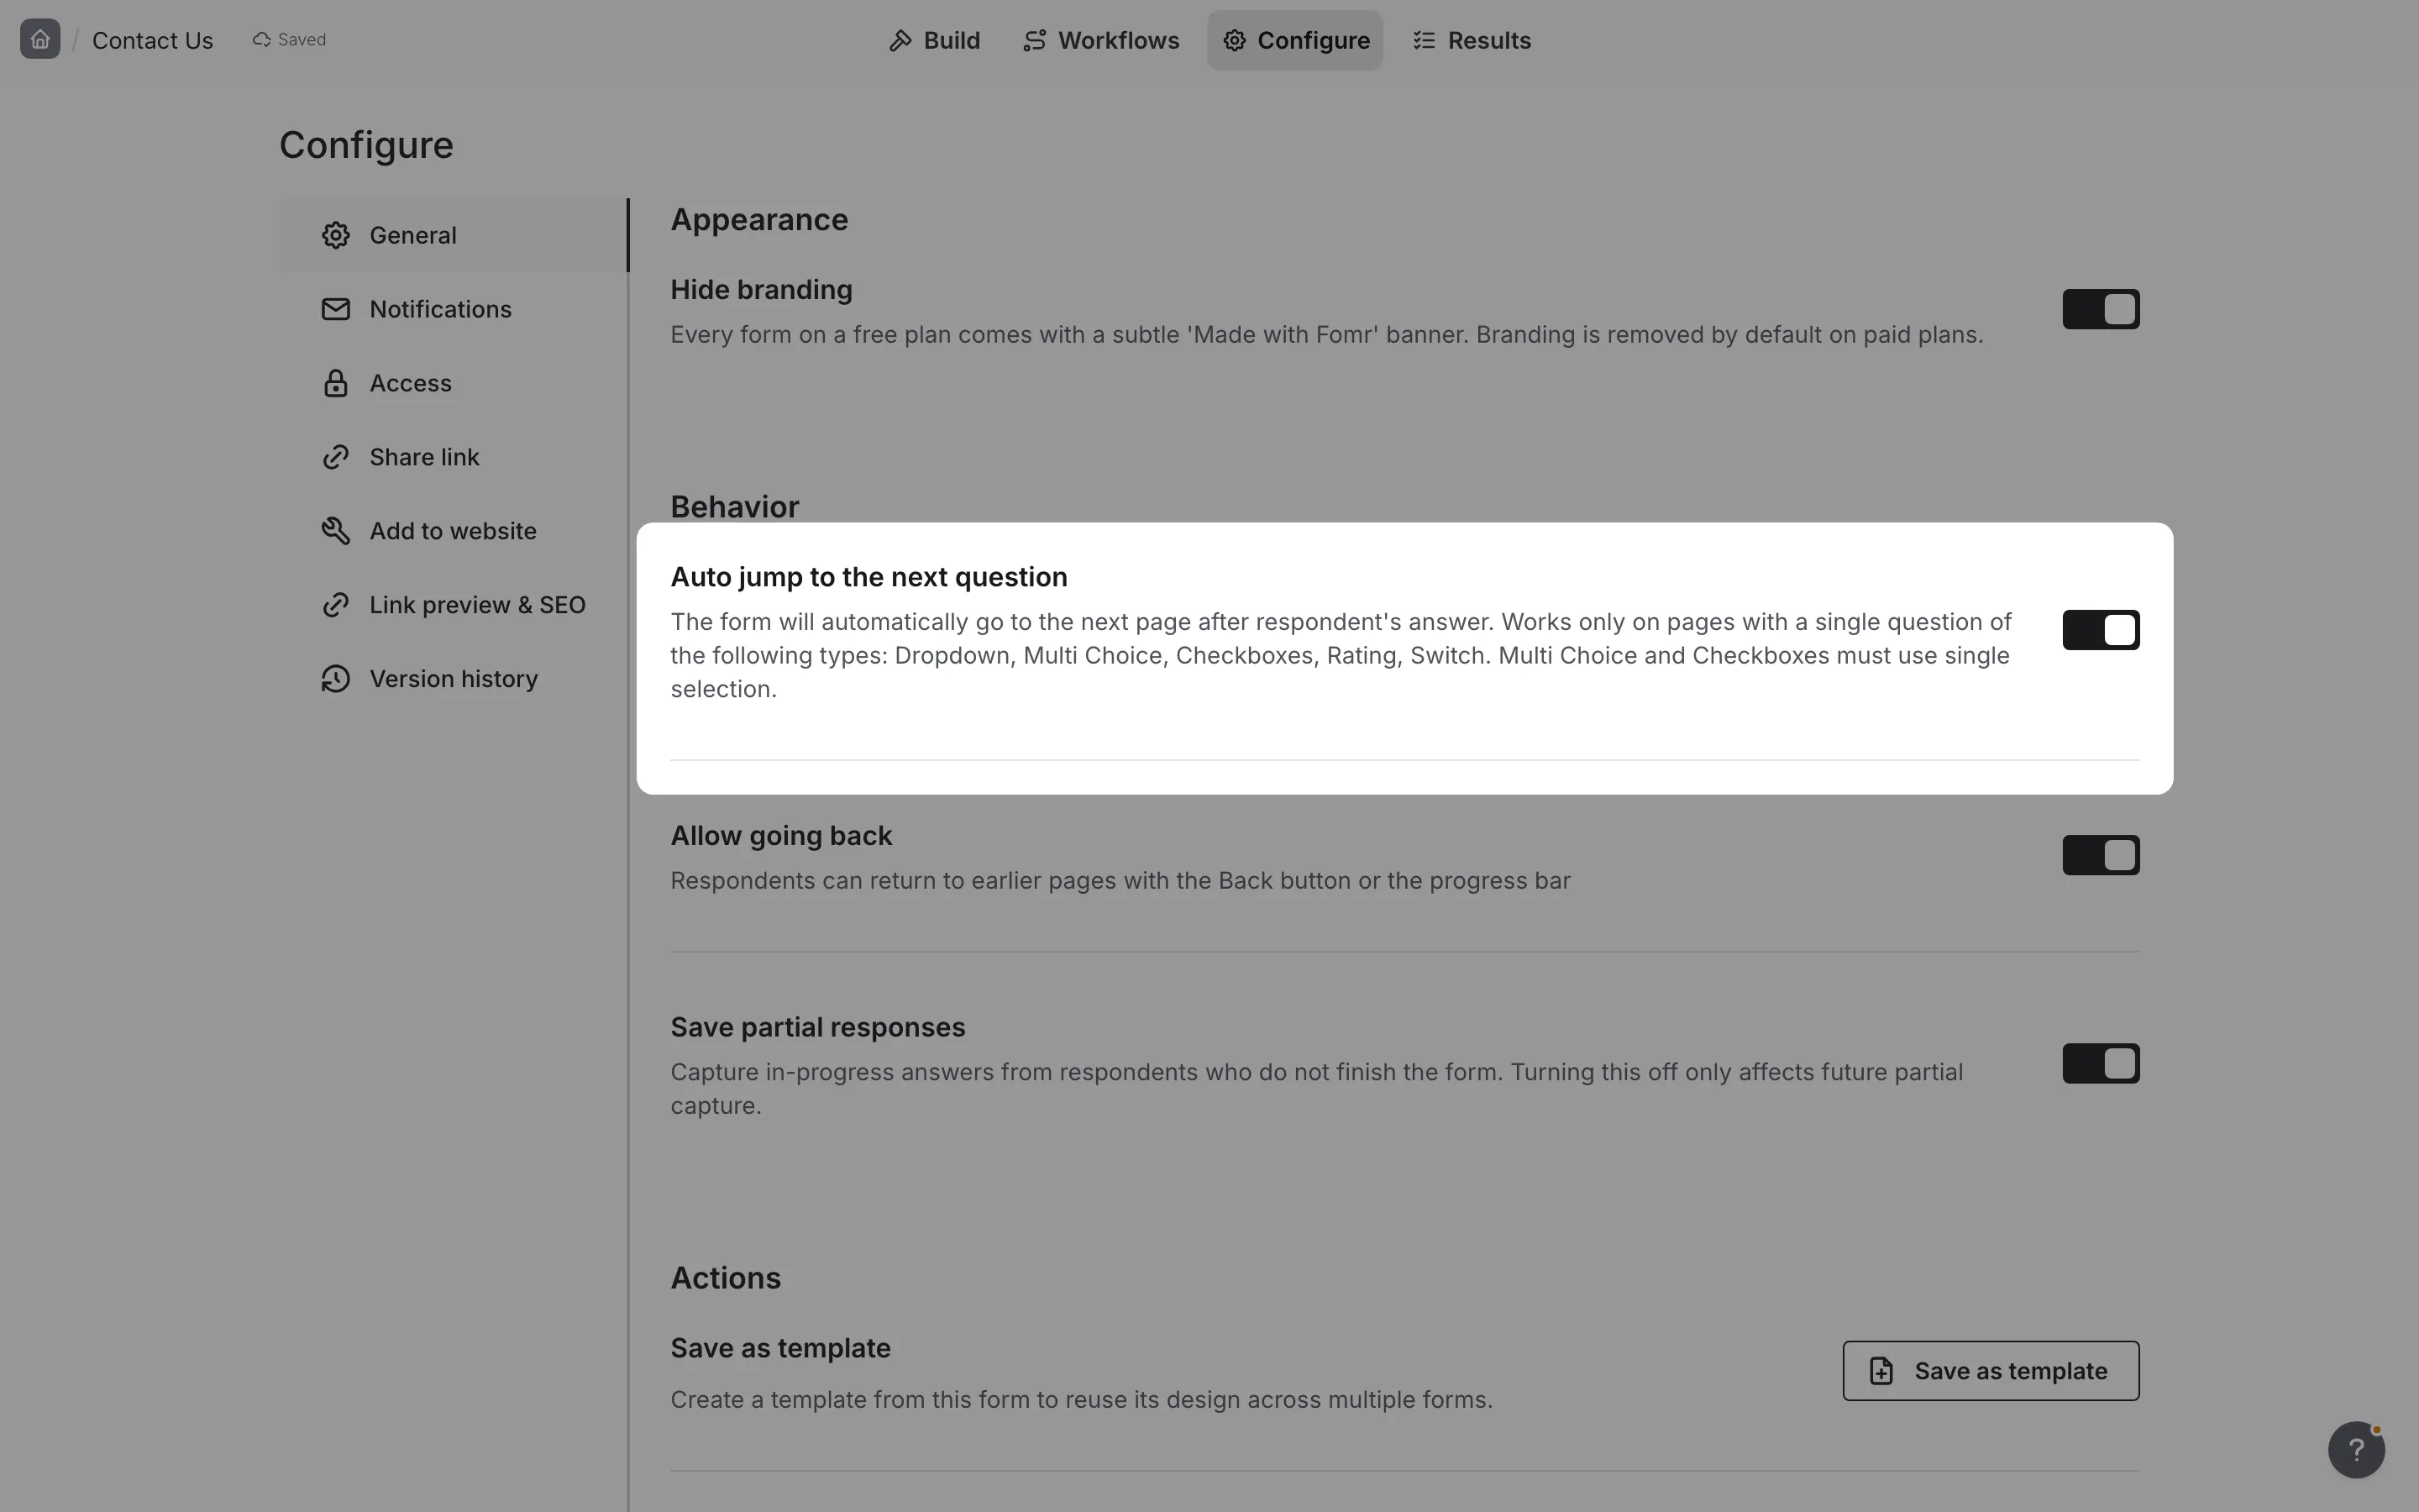This screenshot has height=1512, width=2419.
Task: Disable the Allow going back switch
Action: (2100, 855)
